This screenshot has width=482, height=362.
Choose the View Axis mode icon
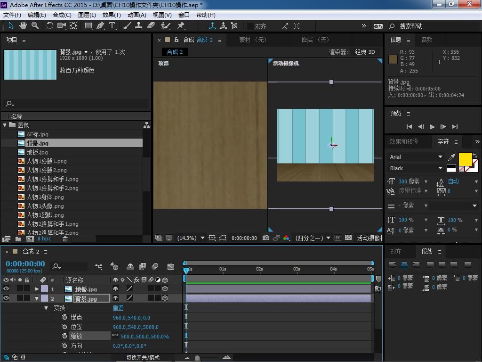click(234, 26)
